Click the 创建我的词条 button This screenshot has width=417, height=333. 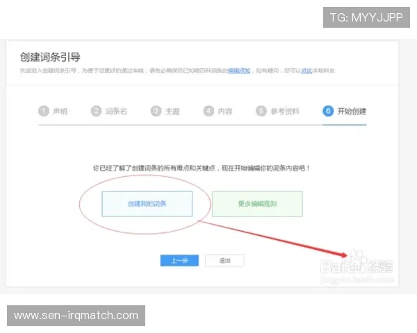click(147, 204)
